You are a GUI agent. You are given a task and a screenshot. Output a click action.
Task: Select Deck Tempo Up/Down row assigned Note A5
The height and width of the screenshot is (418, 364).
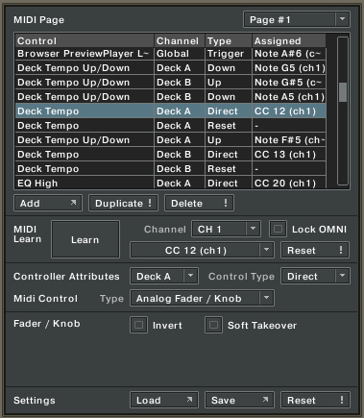[x=171, y=96]
